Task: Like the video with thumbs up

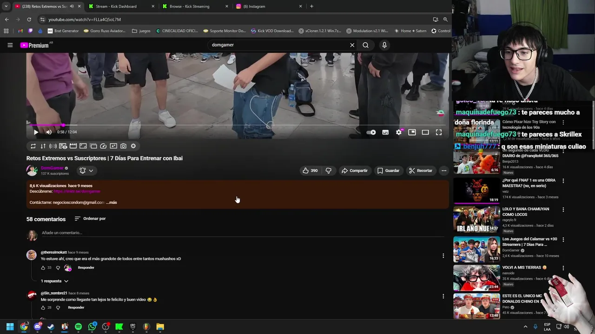Action: pos(310,171)
